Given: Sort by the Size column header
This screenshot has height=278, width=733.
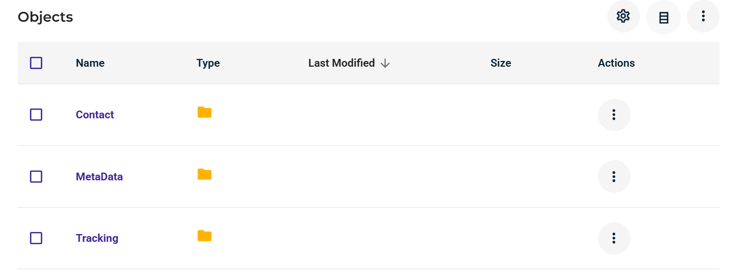Looking at the screenshot, I should coord(500,63).
